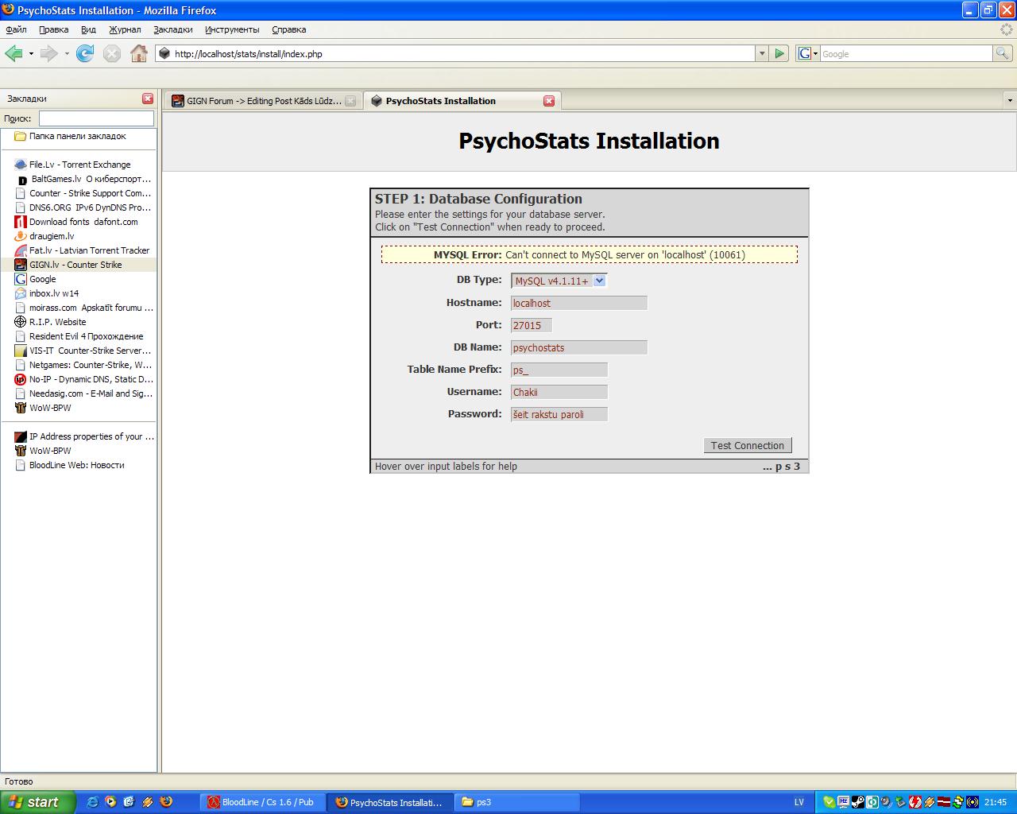Image resolution: width=1017 pixels, height=814 pixels.
Task: Click the Test Connection button
Action: pos(748,445)
